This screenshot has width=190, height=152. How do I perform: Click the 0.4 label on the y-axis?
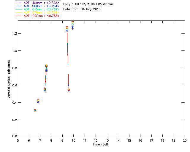tap(15, 103)
